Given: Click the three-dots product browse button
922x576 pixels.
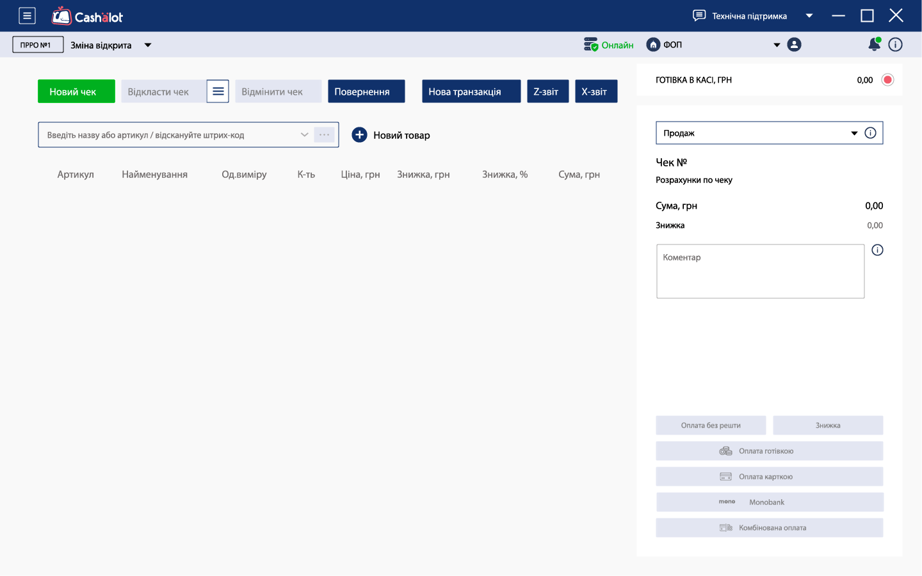Looking at the screenshot, I should (324, 135).
